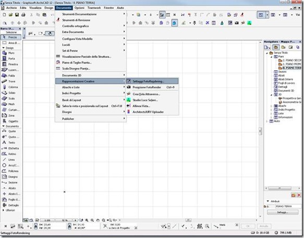Select Fogli di Lavoro in navigator
304x238 pixels.
[x=284, y=83]
